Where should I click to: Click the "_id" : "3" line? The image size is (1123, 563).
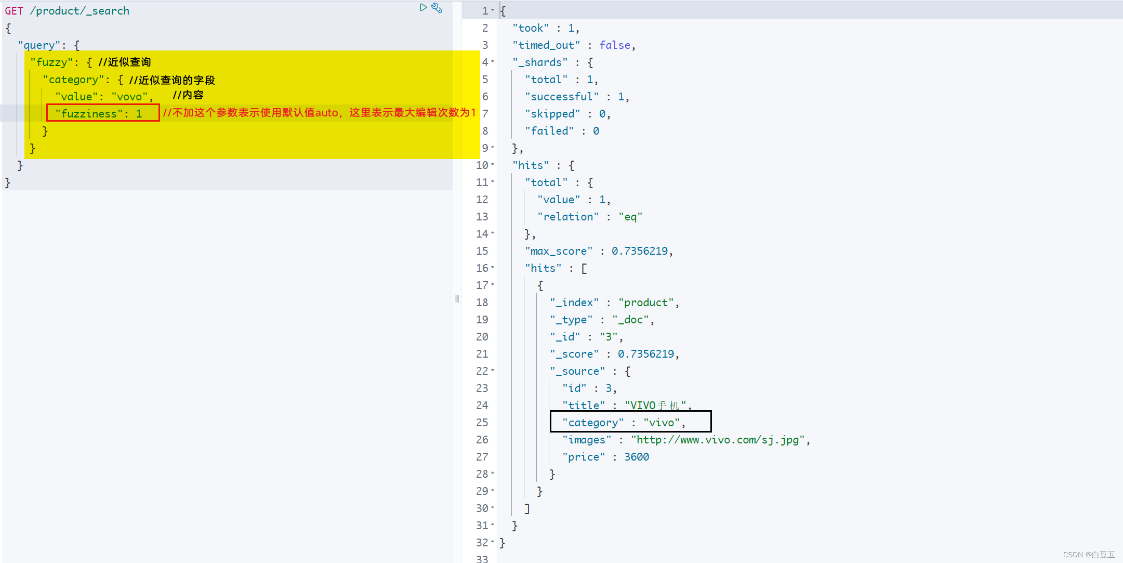pos(586,337)
